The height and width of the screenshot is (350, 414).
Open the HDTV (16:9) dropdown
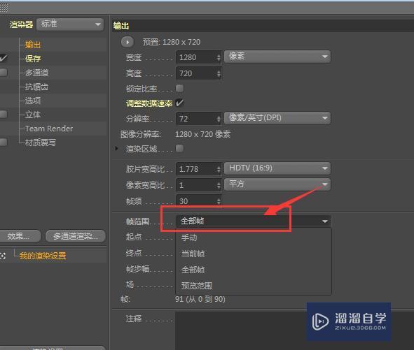click(277, 168)
